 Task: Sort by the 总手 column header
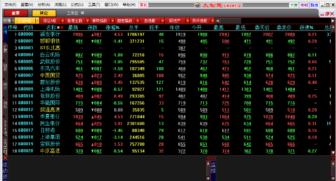134,28
